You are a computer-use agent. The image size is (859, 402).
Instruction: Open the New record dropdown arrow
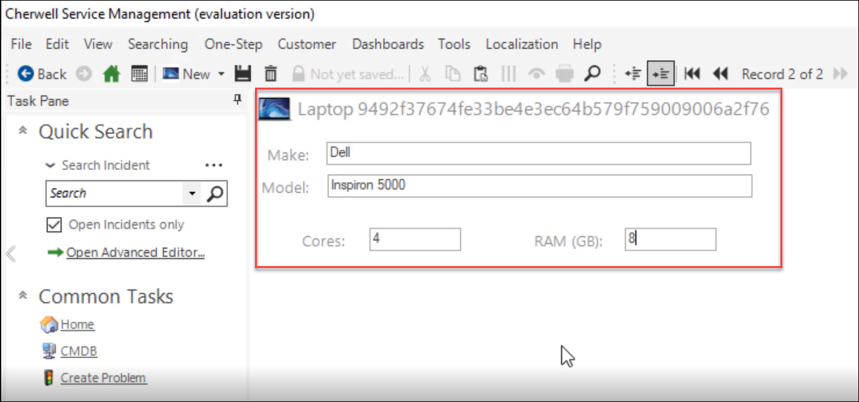click(x=221, y=74)
